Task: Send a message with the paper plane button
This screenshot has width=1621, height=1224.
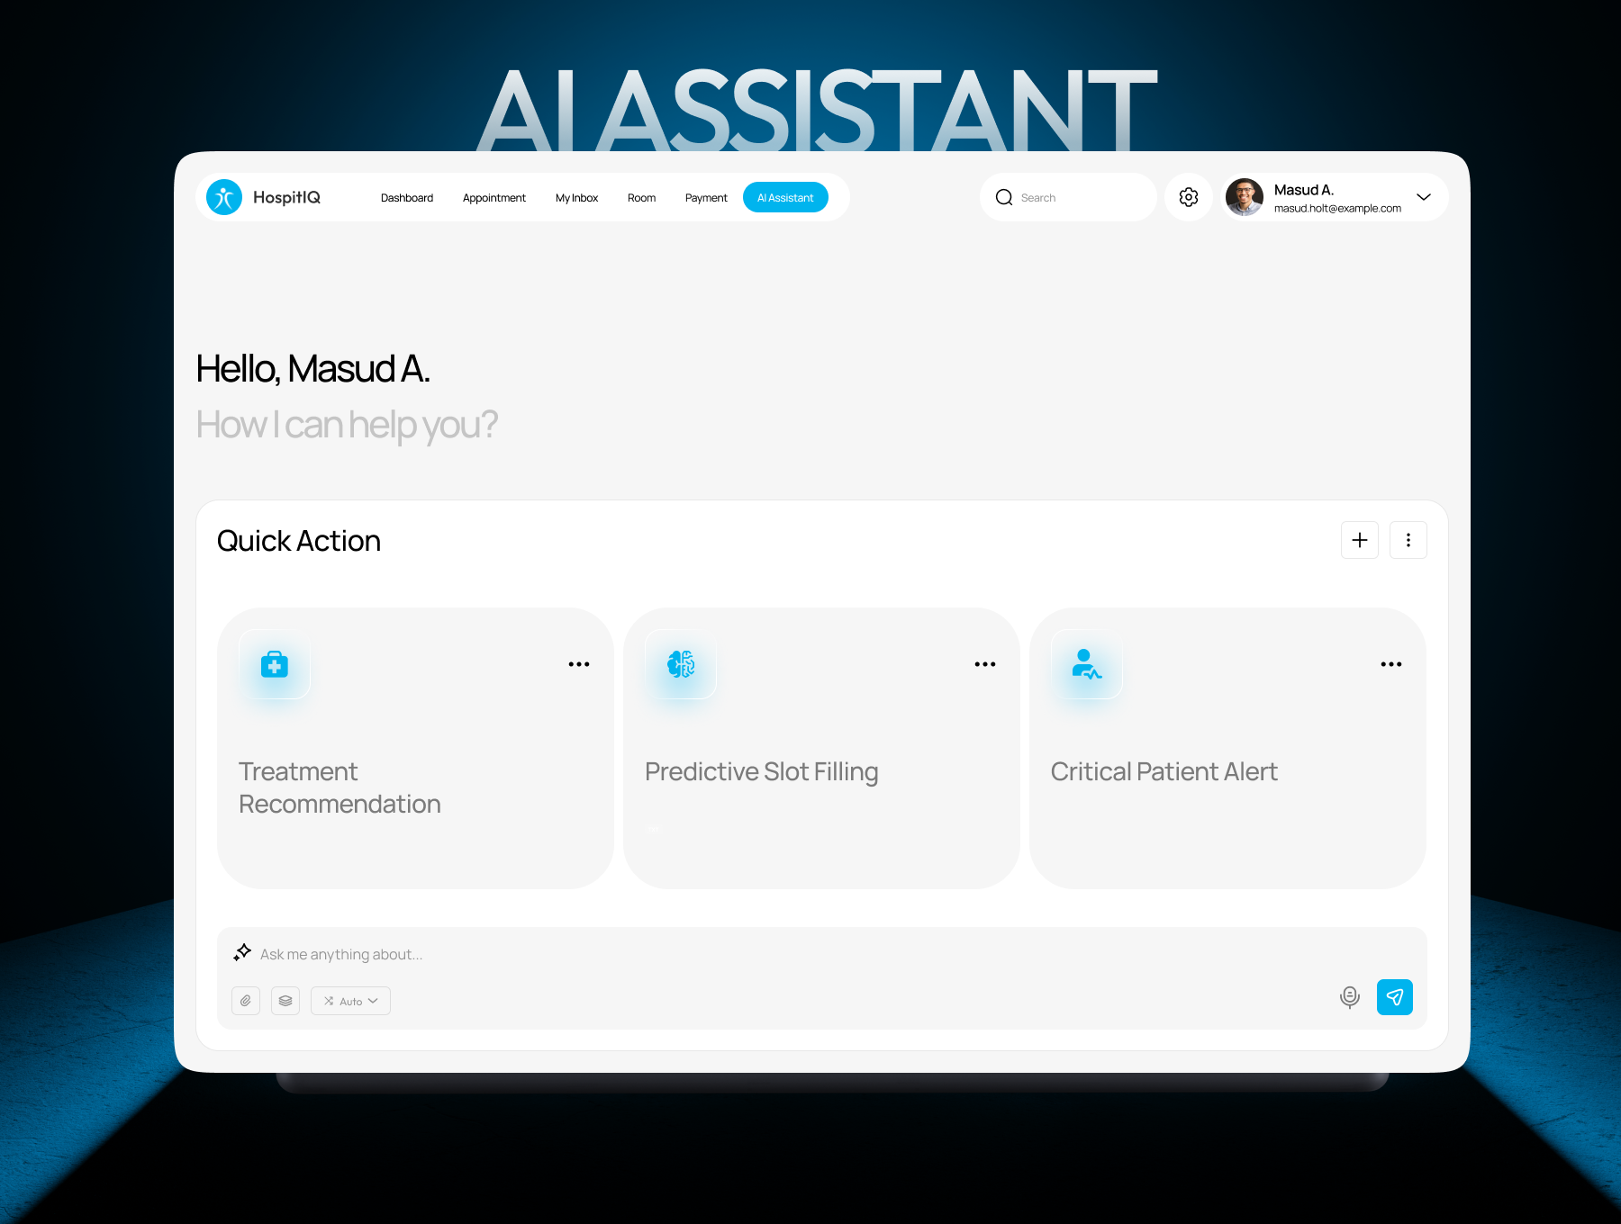Action: point(1394,997)
